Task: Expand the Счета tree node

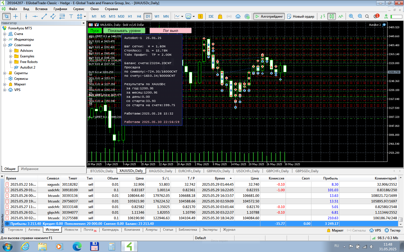Action: [4, 34]
